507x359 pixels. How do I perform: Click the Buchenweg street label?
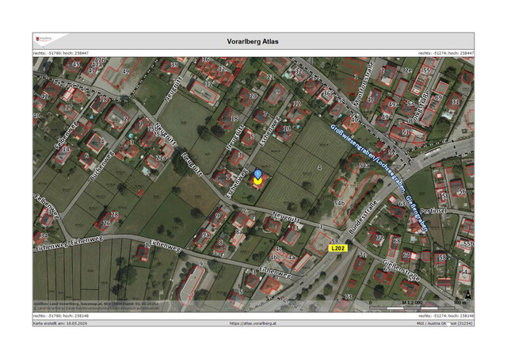coord(101,166)
